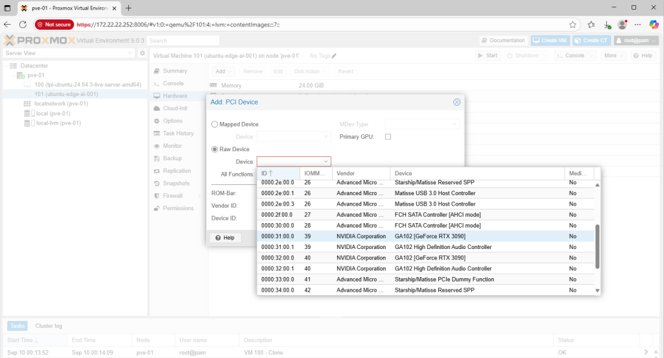664x358 pixels.
Task: Open the browser downloads icon
Action: pos(607,24)
